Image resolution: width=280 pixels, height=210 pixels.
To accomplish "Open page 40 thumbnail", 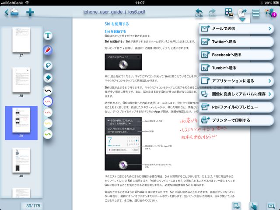I will (21, 161).
